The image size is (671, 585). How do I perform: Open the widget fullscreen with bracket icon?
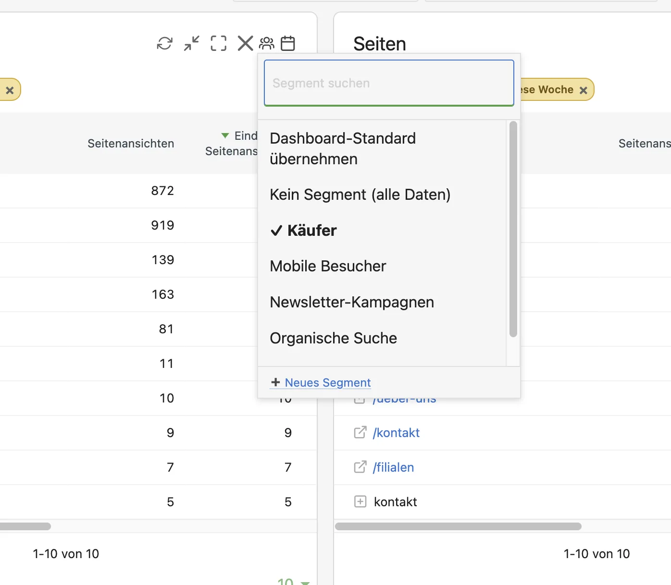click(219, 43)
